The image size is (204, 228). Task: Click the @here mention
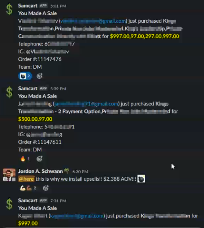coord(26,179)
